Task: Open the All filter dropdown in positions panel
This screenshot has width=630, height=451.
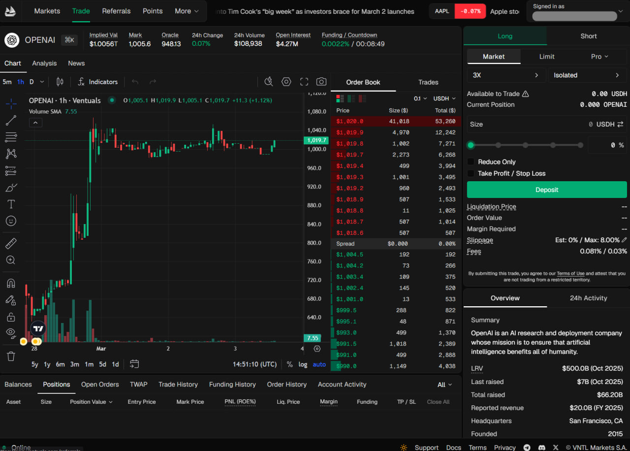Action: pyautogui.click(x=445, y=385)
